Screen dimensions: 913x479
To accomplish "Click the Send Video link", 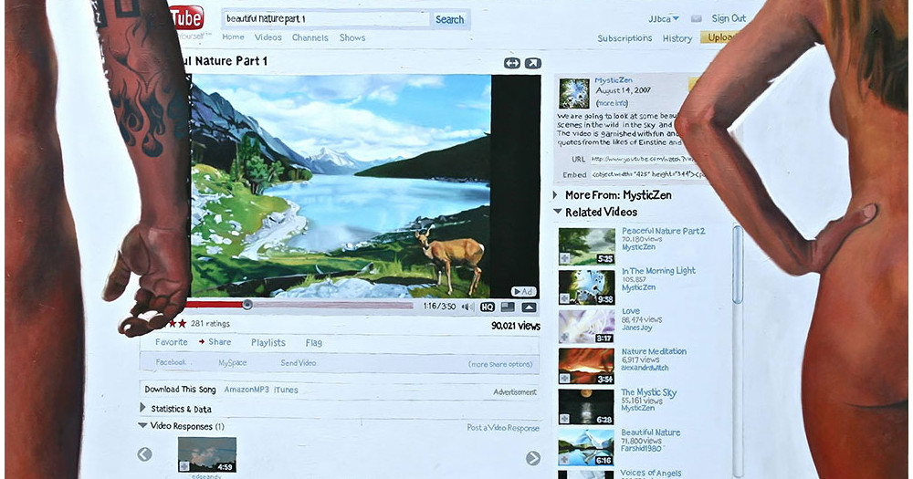I will point(299,362).
